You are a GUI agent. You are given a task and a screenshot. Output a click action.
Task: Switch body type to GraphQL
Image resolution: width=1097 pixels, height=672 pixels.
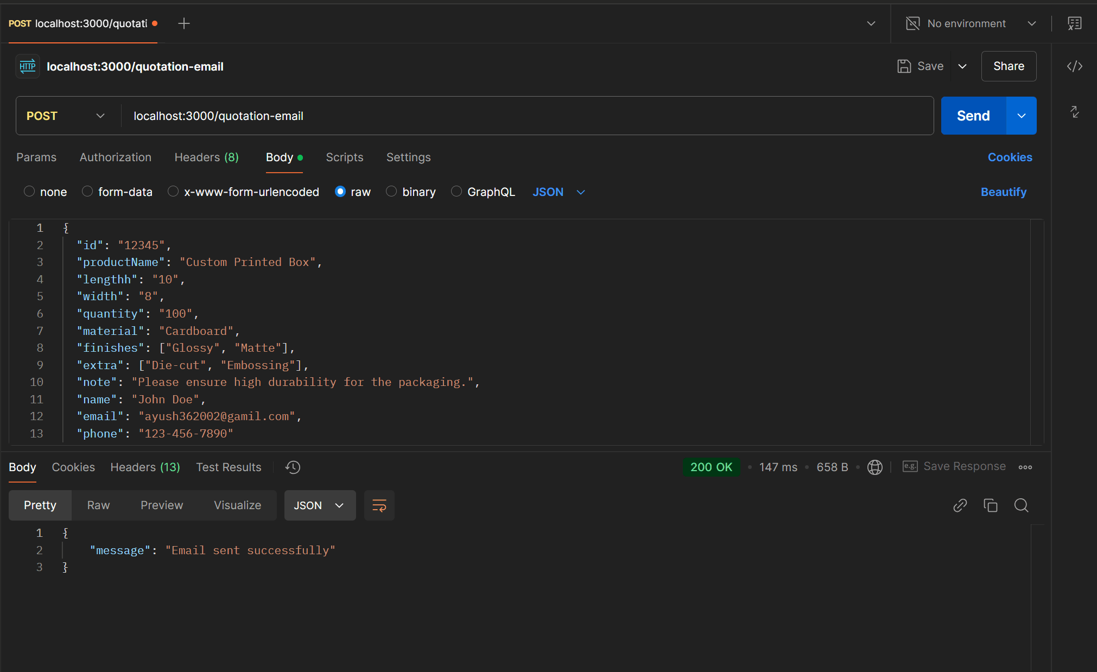456,192
